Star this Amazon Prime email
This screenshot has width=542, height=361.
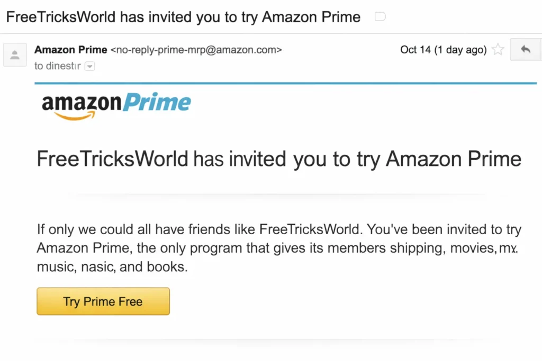coord(498,50)
